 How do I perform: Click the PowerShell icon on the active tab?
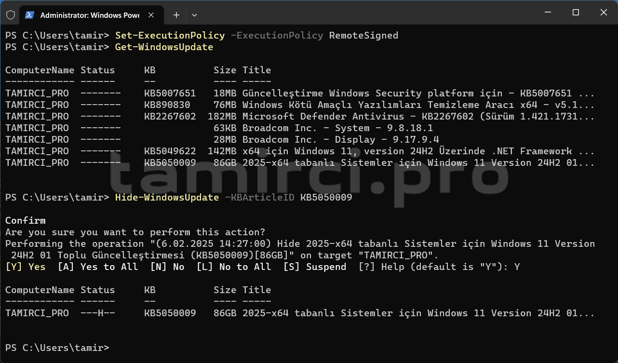coord(30,15)
